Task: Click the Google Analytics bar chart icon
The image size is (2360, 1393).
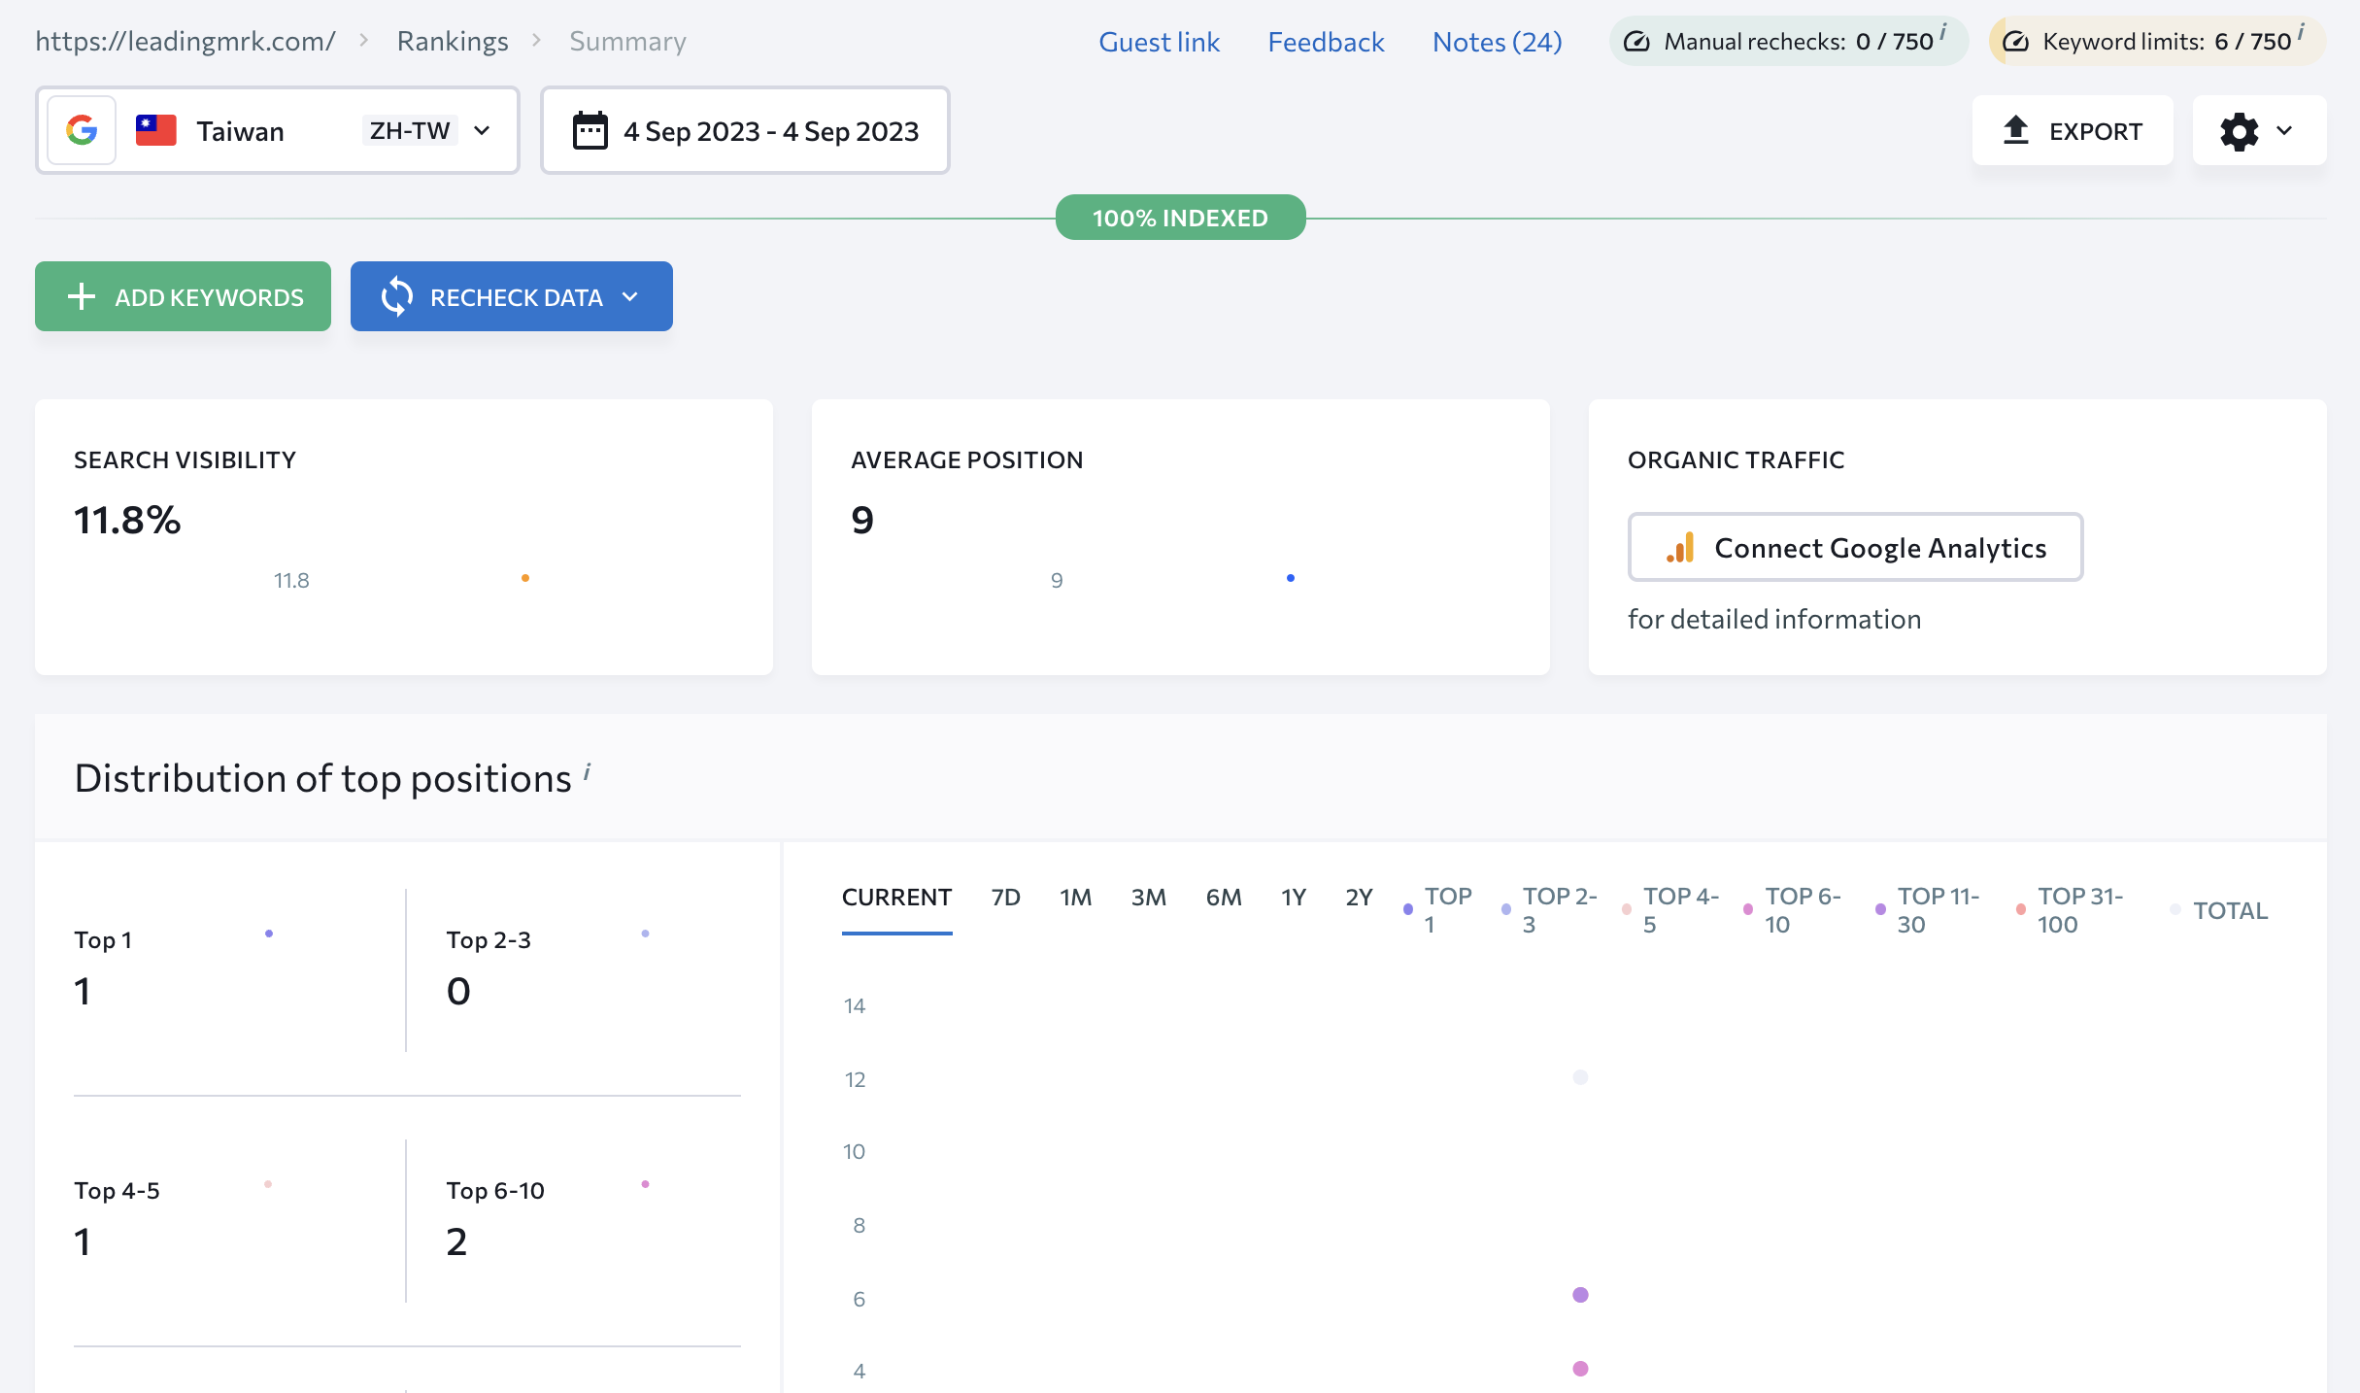Action: coord(1680,547)
